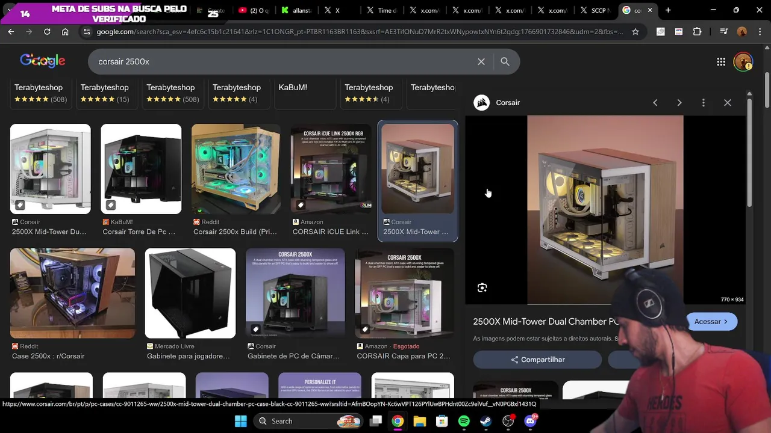Show previous image in preview panel
This screenshot has width=771, height=433.
click(655, 103)
